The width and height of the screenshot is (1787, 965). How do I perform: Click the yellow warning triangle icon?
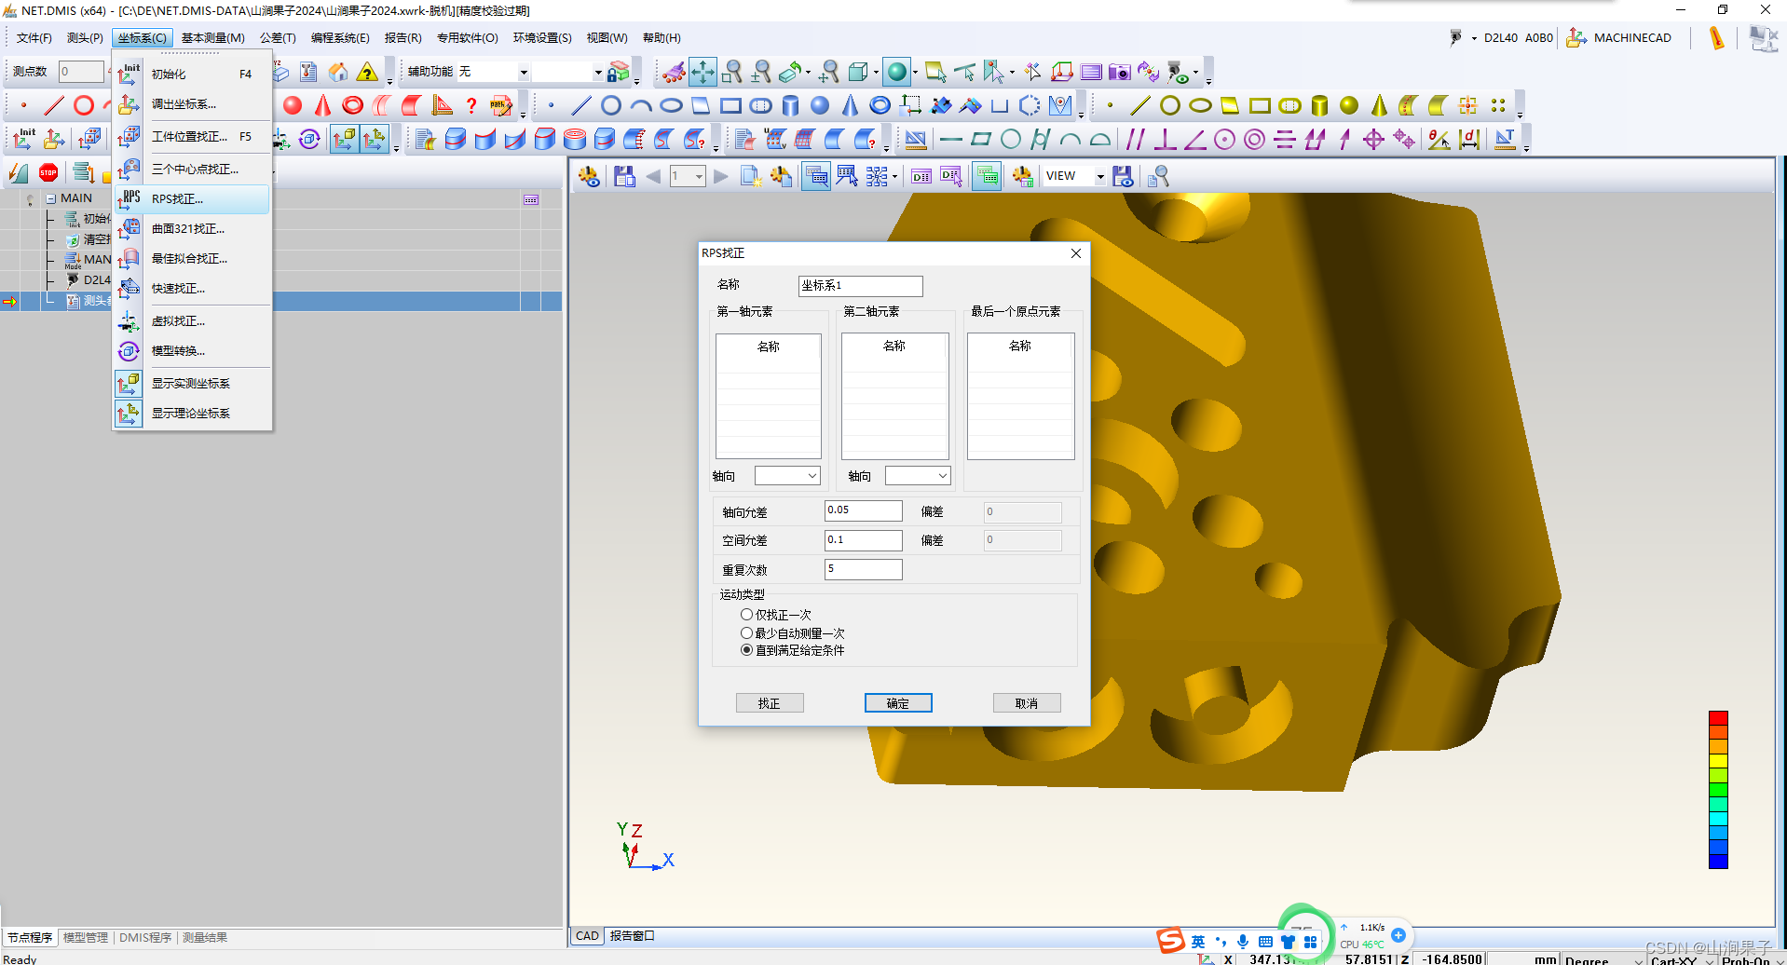pyautogui.click(x=368, y=72)
